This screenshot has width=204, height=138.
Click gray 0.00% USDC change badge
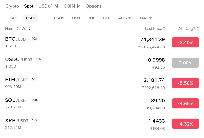point(185,63)
